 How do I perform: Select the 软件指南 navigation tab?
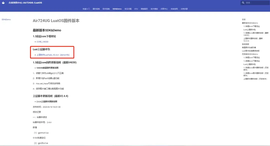click(106, 9)
